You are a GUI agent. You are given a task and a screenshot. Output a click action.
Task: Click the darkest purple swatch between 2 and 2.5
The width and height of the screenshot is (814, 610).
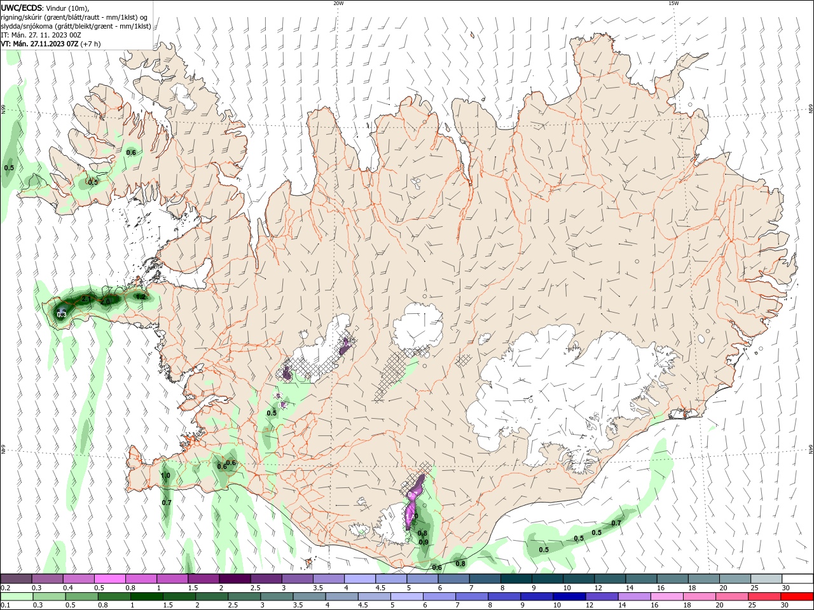pyautogui.click(x=235, y=579)
